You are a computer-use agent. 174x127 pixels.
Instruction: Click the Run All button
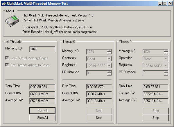(x=42, y=111)
